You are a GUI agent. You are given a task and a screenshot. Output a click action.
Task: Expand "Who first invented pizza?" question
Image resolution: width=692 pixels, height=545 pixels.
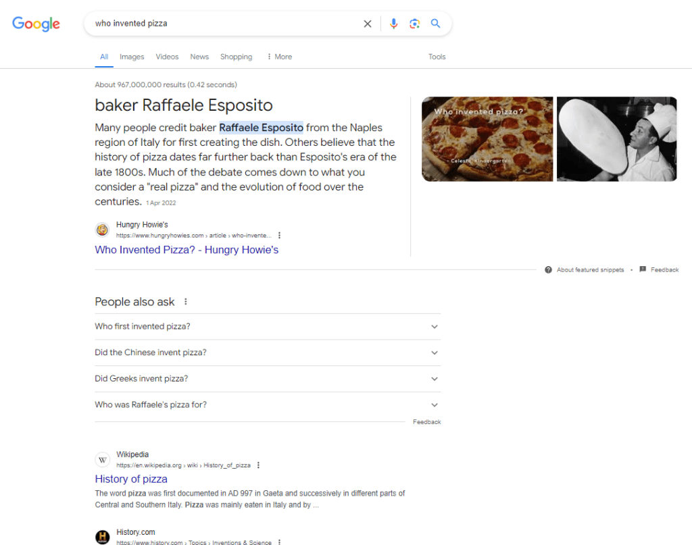(435, 327)
